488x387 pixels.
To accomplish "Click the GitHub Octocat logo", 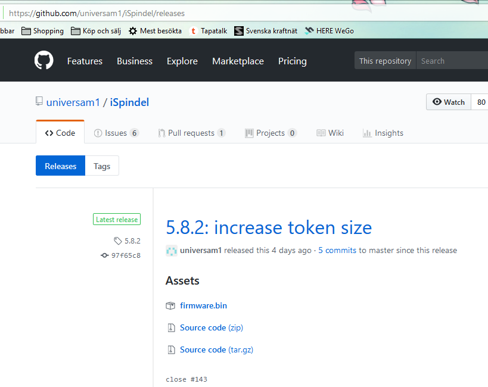I will click(x=43, y=61).
